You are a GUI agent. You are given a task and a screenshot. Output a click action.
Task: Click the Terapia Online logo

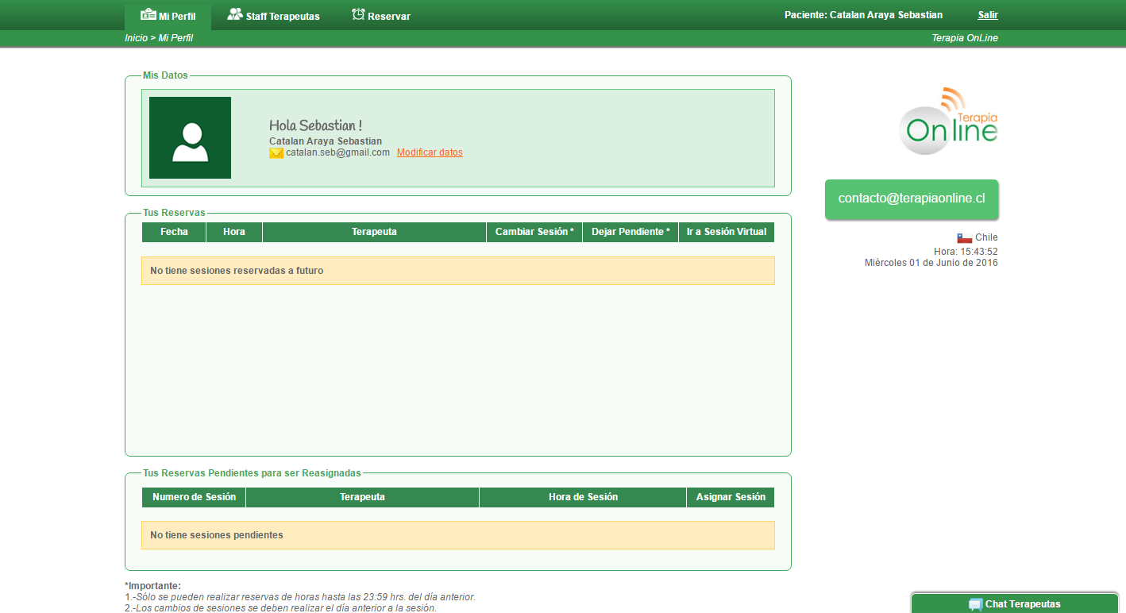coord(948,121)
